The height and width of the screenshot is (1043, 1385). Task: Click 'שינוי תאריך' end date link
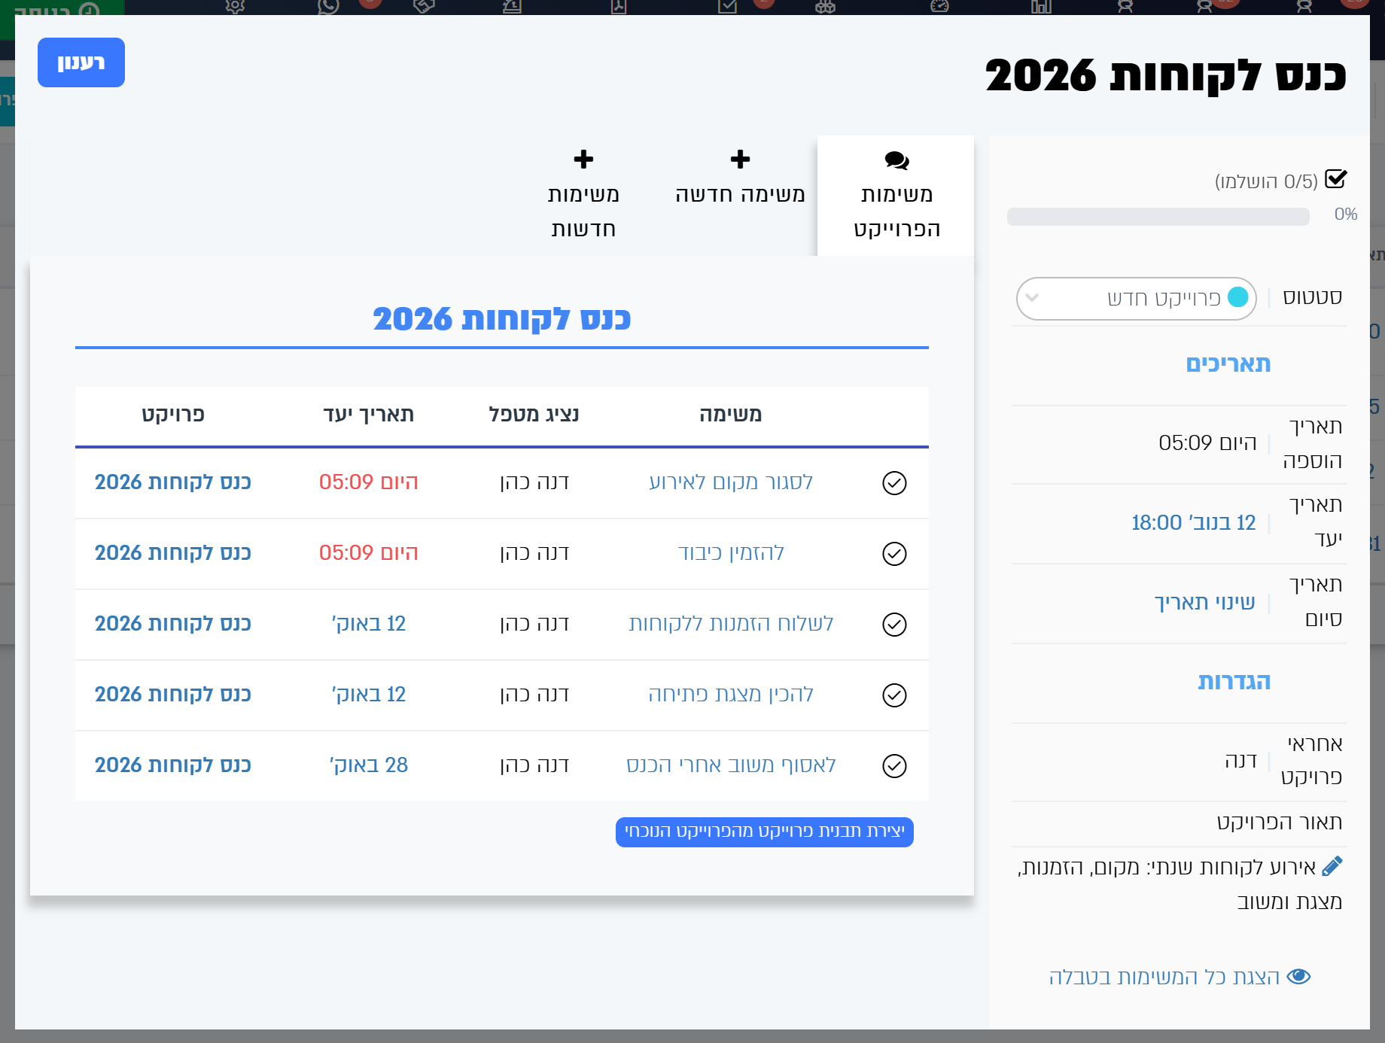pyautogui.click(x=1204, y=602)
